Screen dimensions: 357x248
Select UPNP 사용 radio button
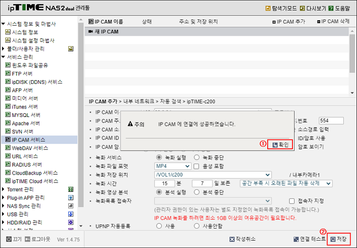pyautogui.click(x=159, y=226)
